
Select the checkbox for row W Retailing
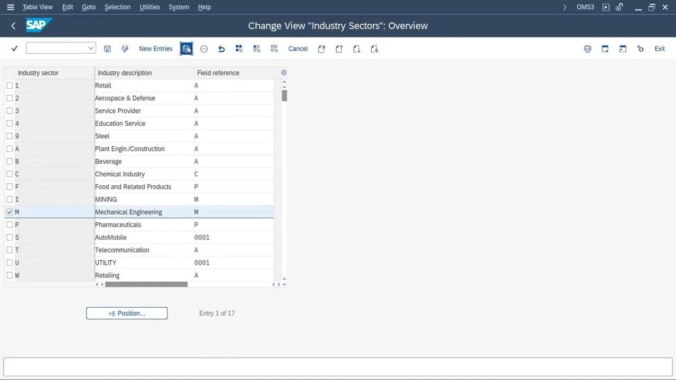pos(10,275)
